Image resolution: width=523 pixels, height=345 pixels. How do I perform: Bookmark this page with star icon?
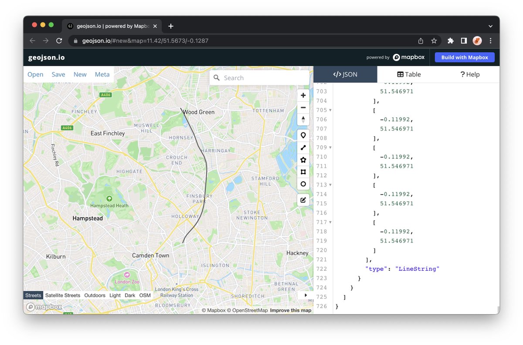[x=434, y=40]
